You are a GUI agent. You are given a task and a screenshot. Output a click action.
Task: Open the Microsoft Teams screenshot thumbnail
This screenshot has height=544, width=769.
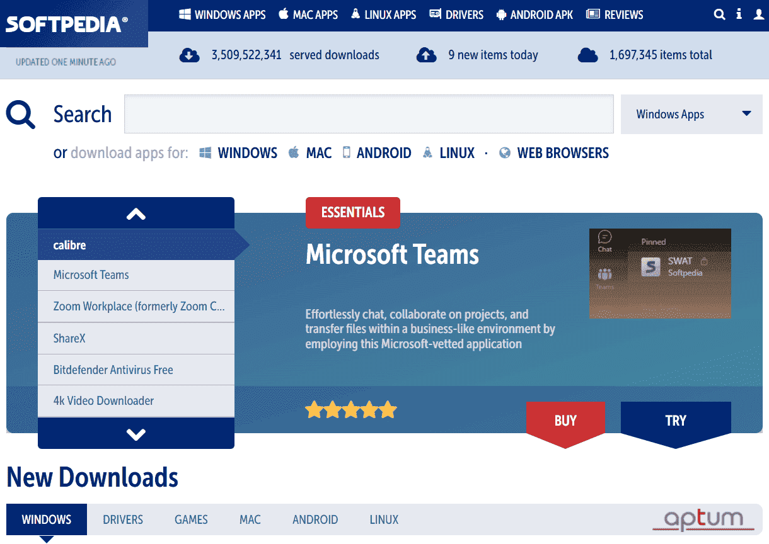click(660, 273)
